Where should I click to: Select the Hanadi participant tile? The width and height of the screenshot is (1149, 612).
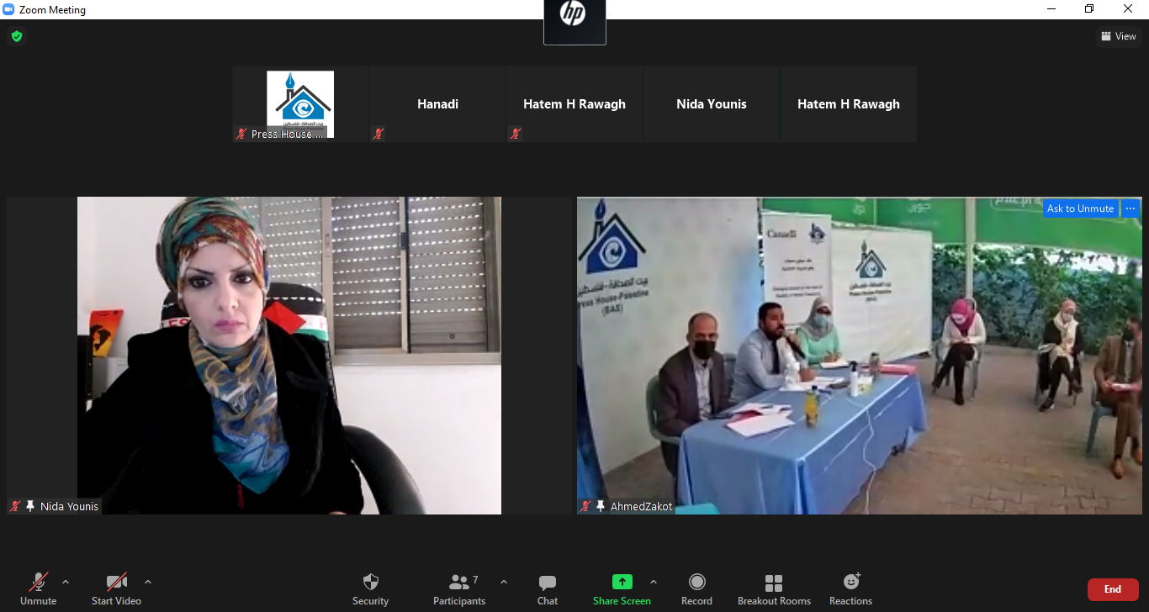[x=437, y=104]
